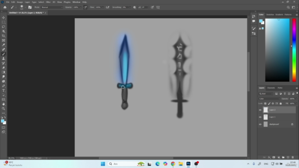Go to the Home screen icon

(x=5, y=7)
